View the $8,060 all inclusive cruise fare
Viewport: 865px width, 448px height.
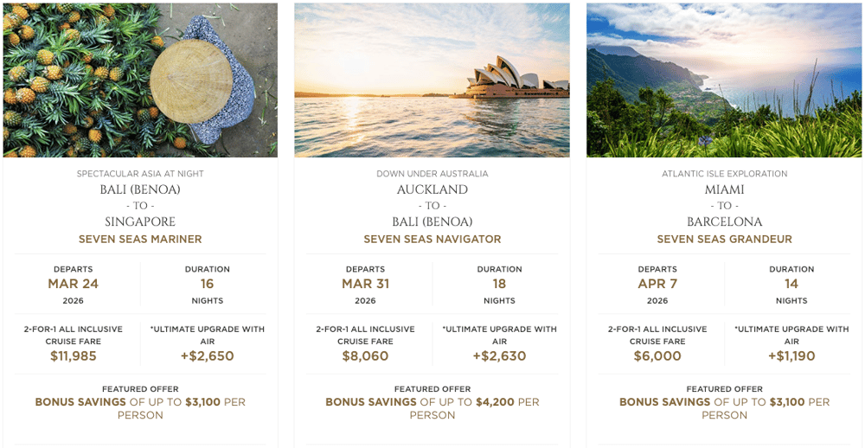pyautogui.click(x=365, y=356)
